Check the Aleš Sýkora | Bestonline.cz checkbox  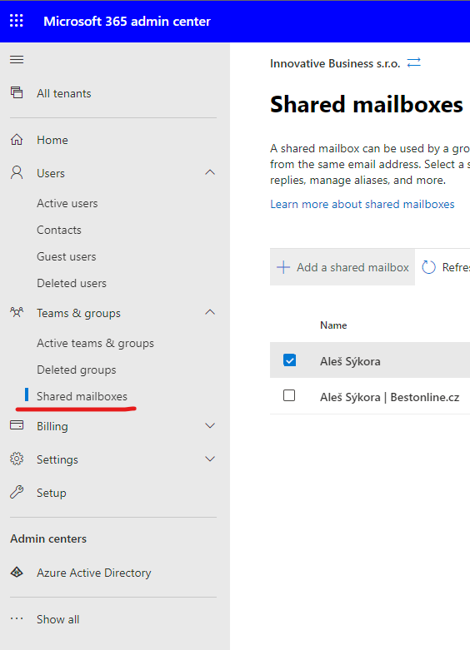pos(289,395)
